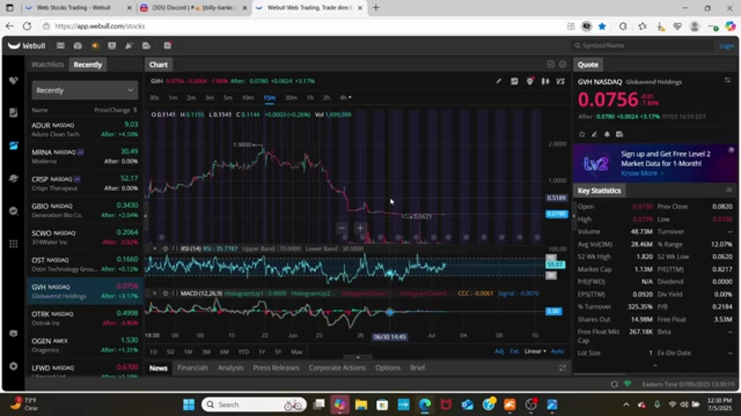Open chart indicators icon in chart toolbar
741x416 pixels.
(x=514, y=81)
